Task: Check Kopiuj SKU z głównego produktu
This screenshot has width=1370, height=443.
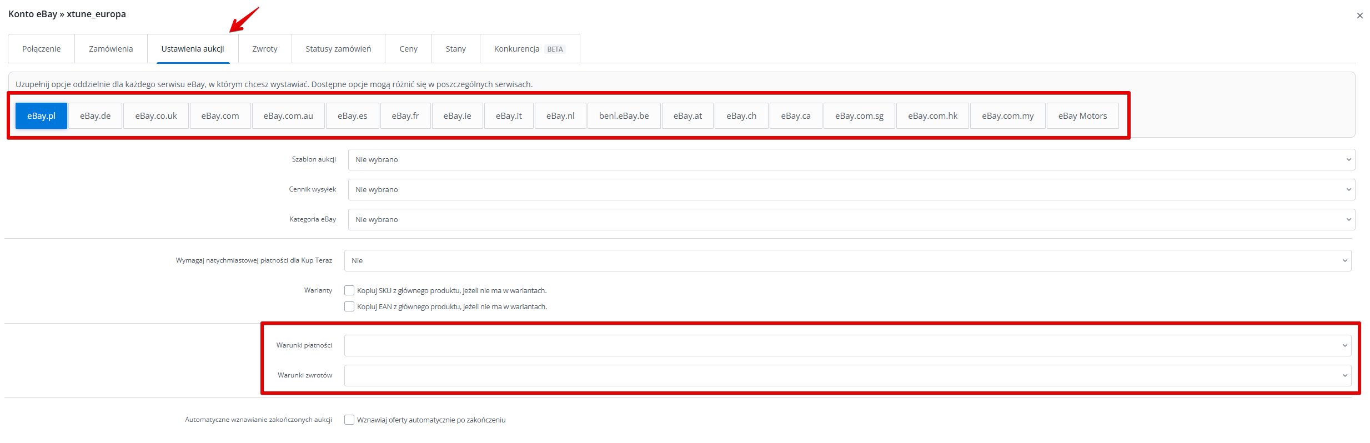Action: pyautogui.click(x=349, y=290)
